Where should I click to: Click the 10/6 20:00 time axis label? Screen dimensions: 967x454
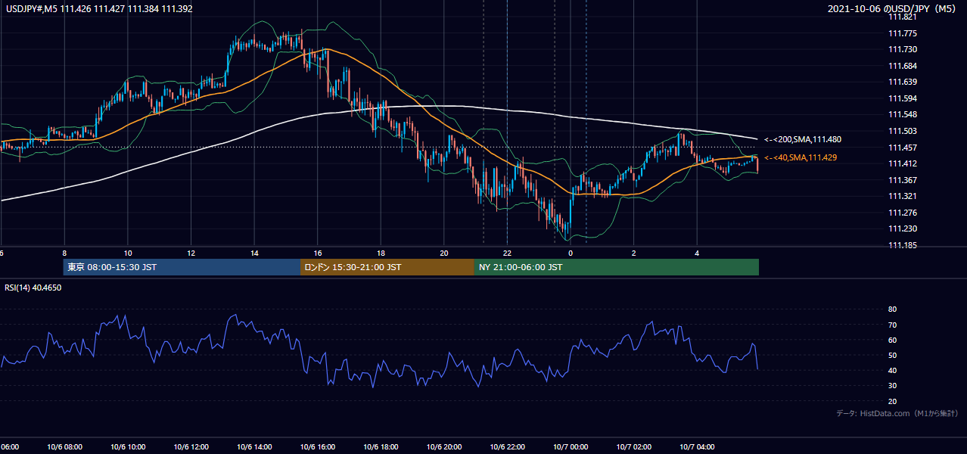444,447
